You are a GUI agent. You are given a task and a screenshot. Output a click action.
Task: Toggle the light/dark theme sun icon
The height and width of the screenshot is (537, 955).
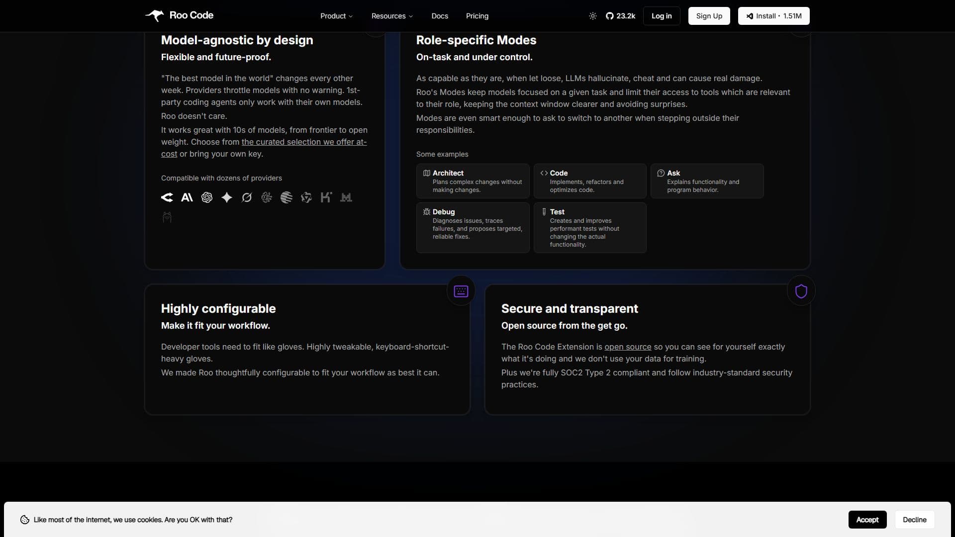(x=593, y=16)
